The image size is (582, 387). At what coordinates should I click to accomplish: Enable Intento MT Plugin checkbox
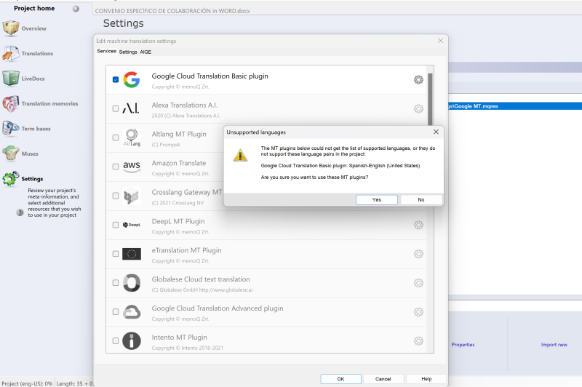pos(116,341)
